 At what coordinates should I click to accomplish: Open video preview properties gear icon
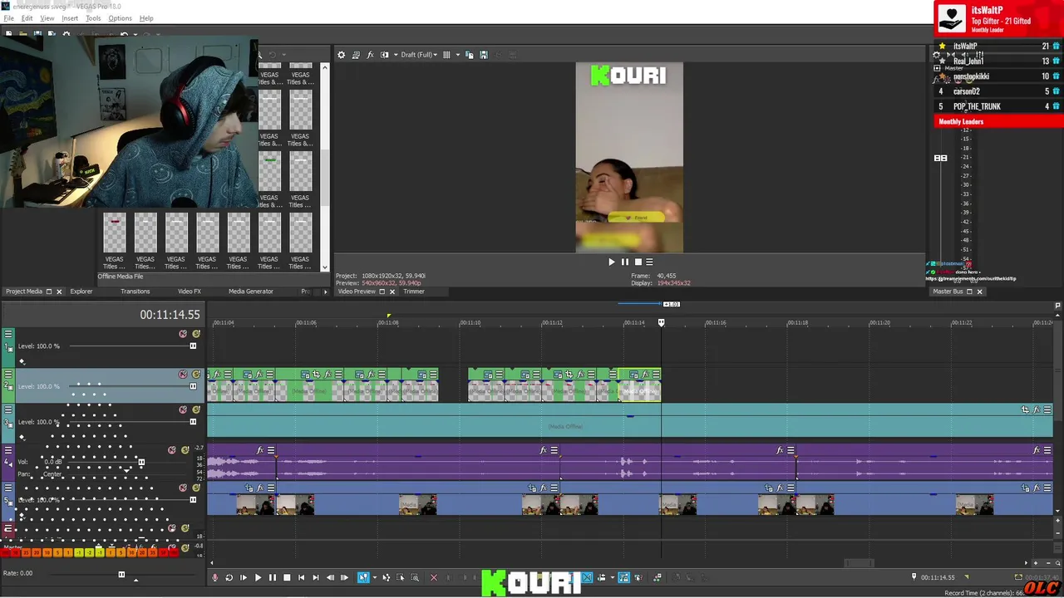pyautogui.click(x=341, y=55)
